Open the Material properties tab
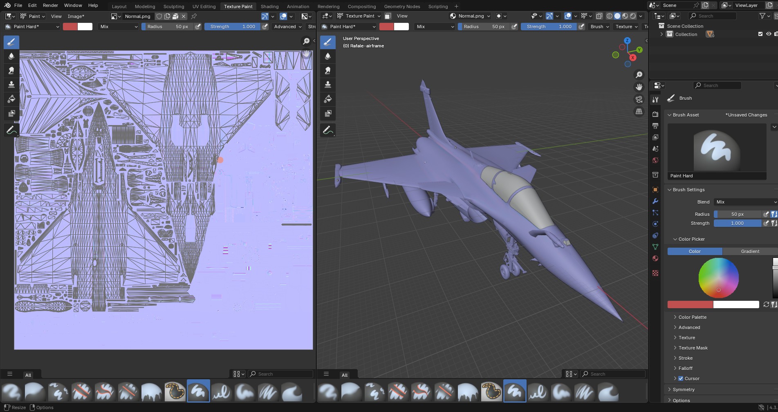Screen dimensions: 778x412 click(x=655, y=258)
